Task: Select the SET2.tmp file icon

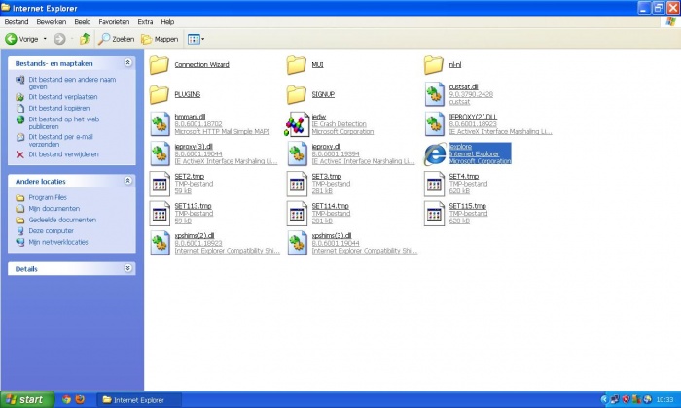Action: click(160, 184)
